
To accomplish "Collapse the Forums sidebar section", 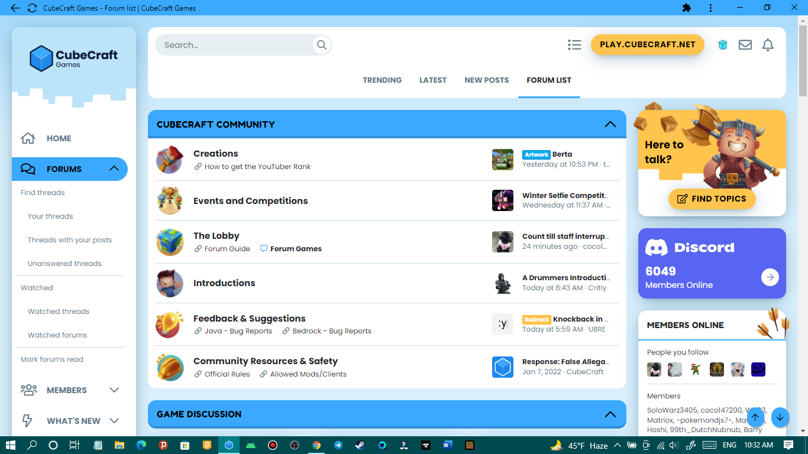I will pyautogui.click(x=114, y=169).
